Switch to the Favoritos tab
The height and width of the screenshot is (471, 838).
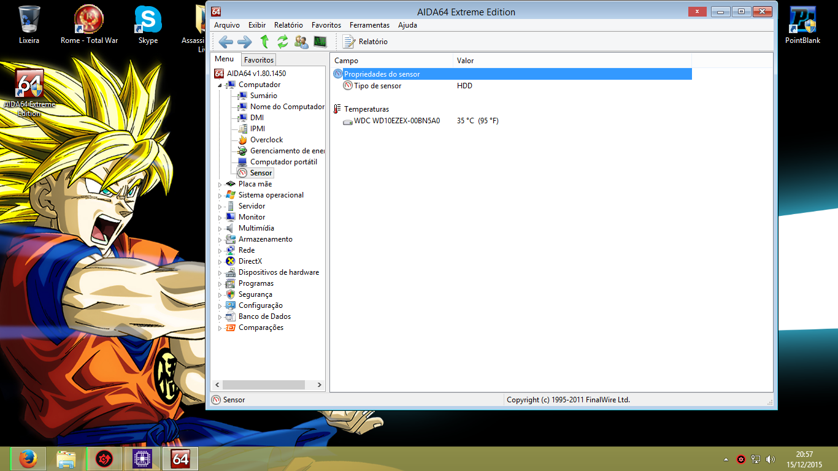coord(259,60)
